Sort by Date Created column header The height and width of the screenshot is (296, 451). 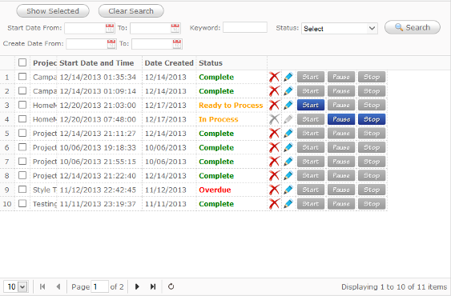[x=169, y=63]
